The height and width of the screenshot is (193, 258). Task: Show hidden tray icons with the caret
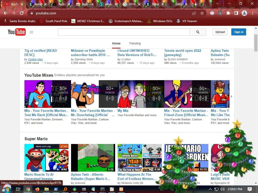[210, 189]
